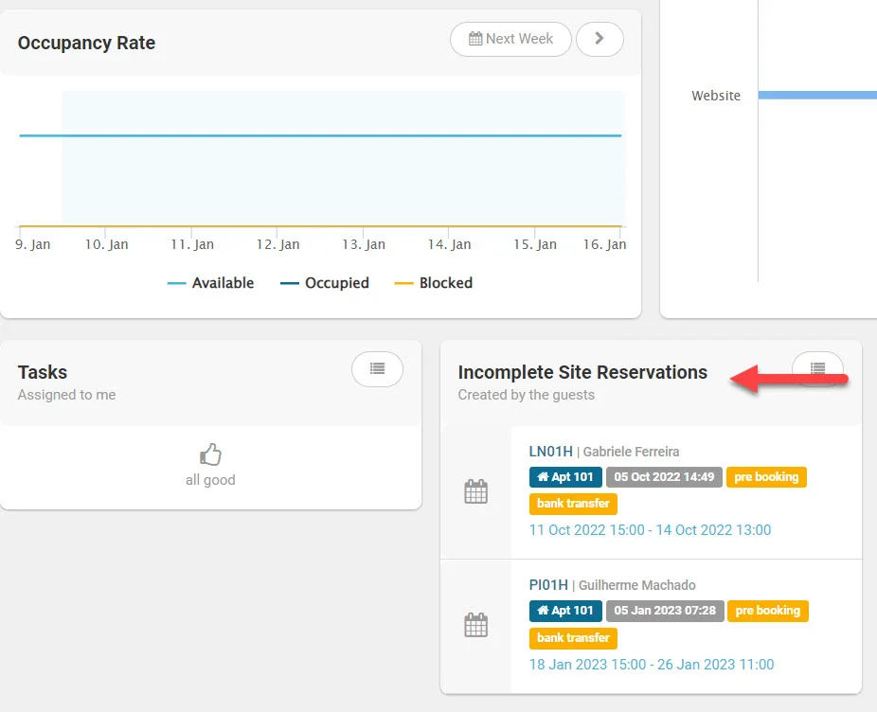Screen dimensions: 877x712
Task: Open the Incomplete Site Reservations list icon
Action: [x=817, y=369]
